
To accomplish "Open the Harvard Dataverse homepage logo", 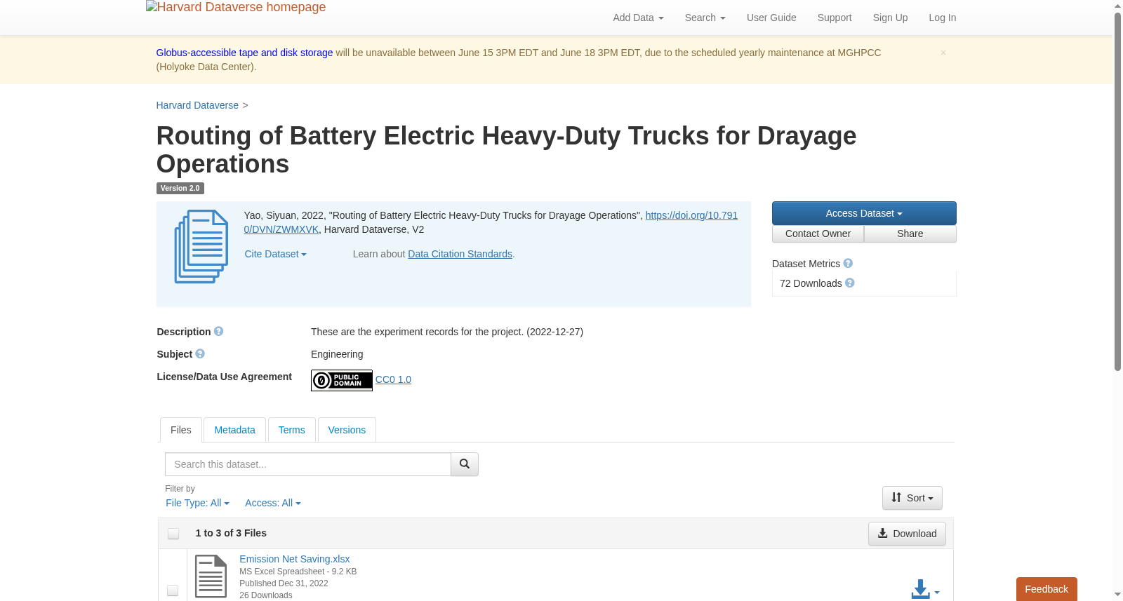I will 236,8.
